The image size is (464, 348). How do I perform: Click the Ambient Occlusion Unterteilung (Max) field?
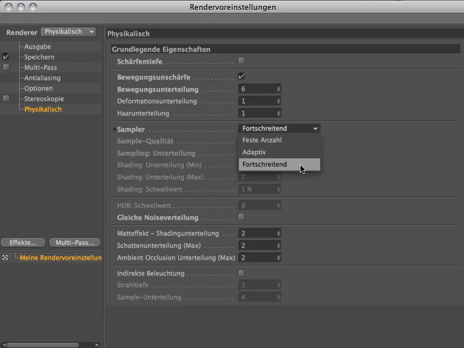point(257,258)
